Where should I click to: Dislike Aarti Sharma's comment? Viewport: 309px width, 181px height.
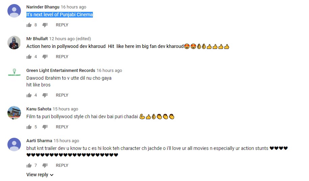pos(45,165)
